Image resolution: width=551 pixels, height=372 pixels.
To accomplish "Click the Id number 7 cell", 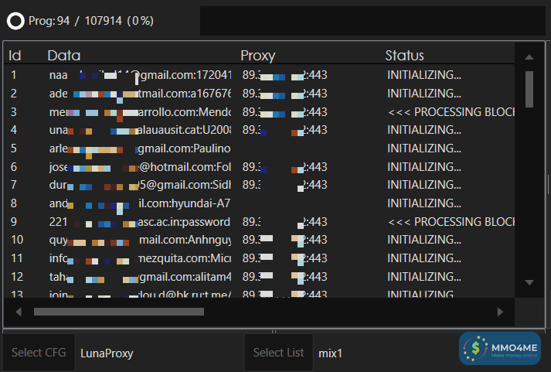I will [x=14, y=185].
